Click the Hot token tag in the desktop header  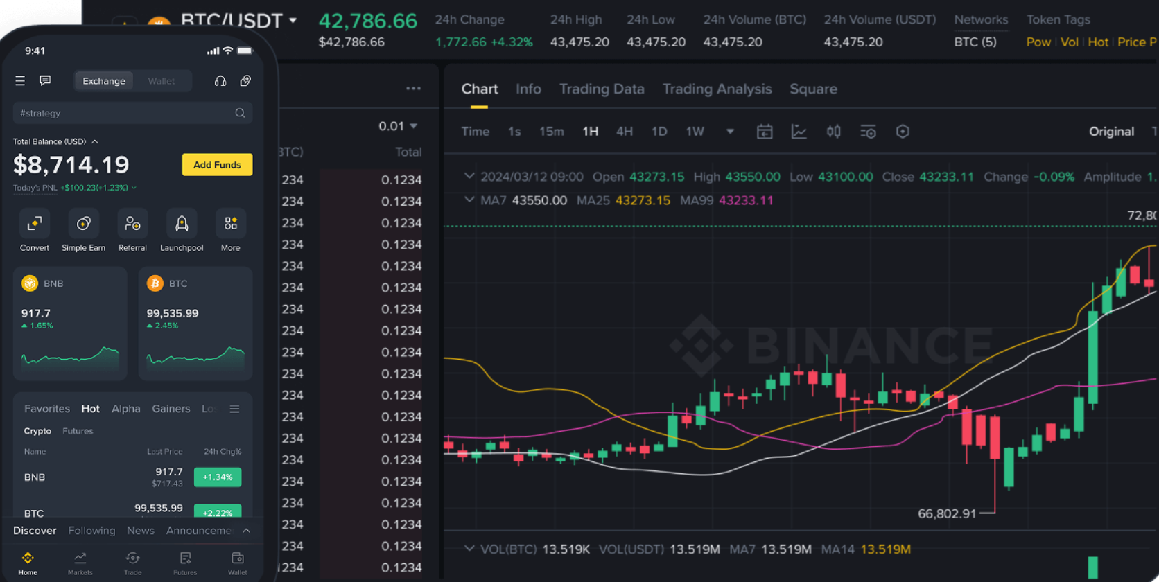[1098, 42]
